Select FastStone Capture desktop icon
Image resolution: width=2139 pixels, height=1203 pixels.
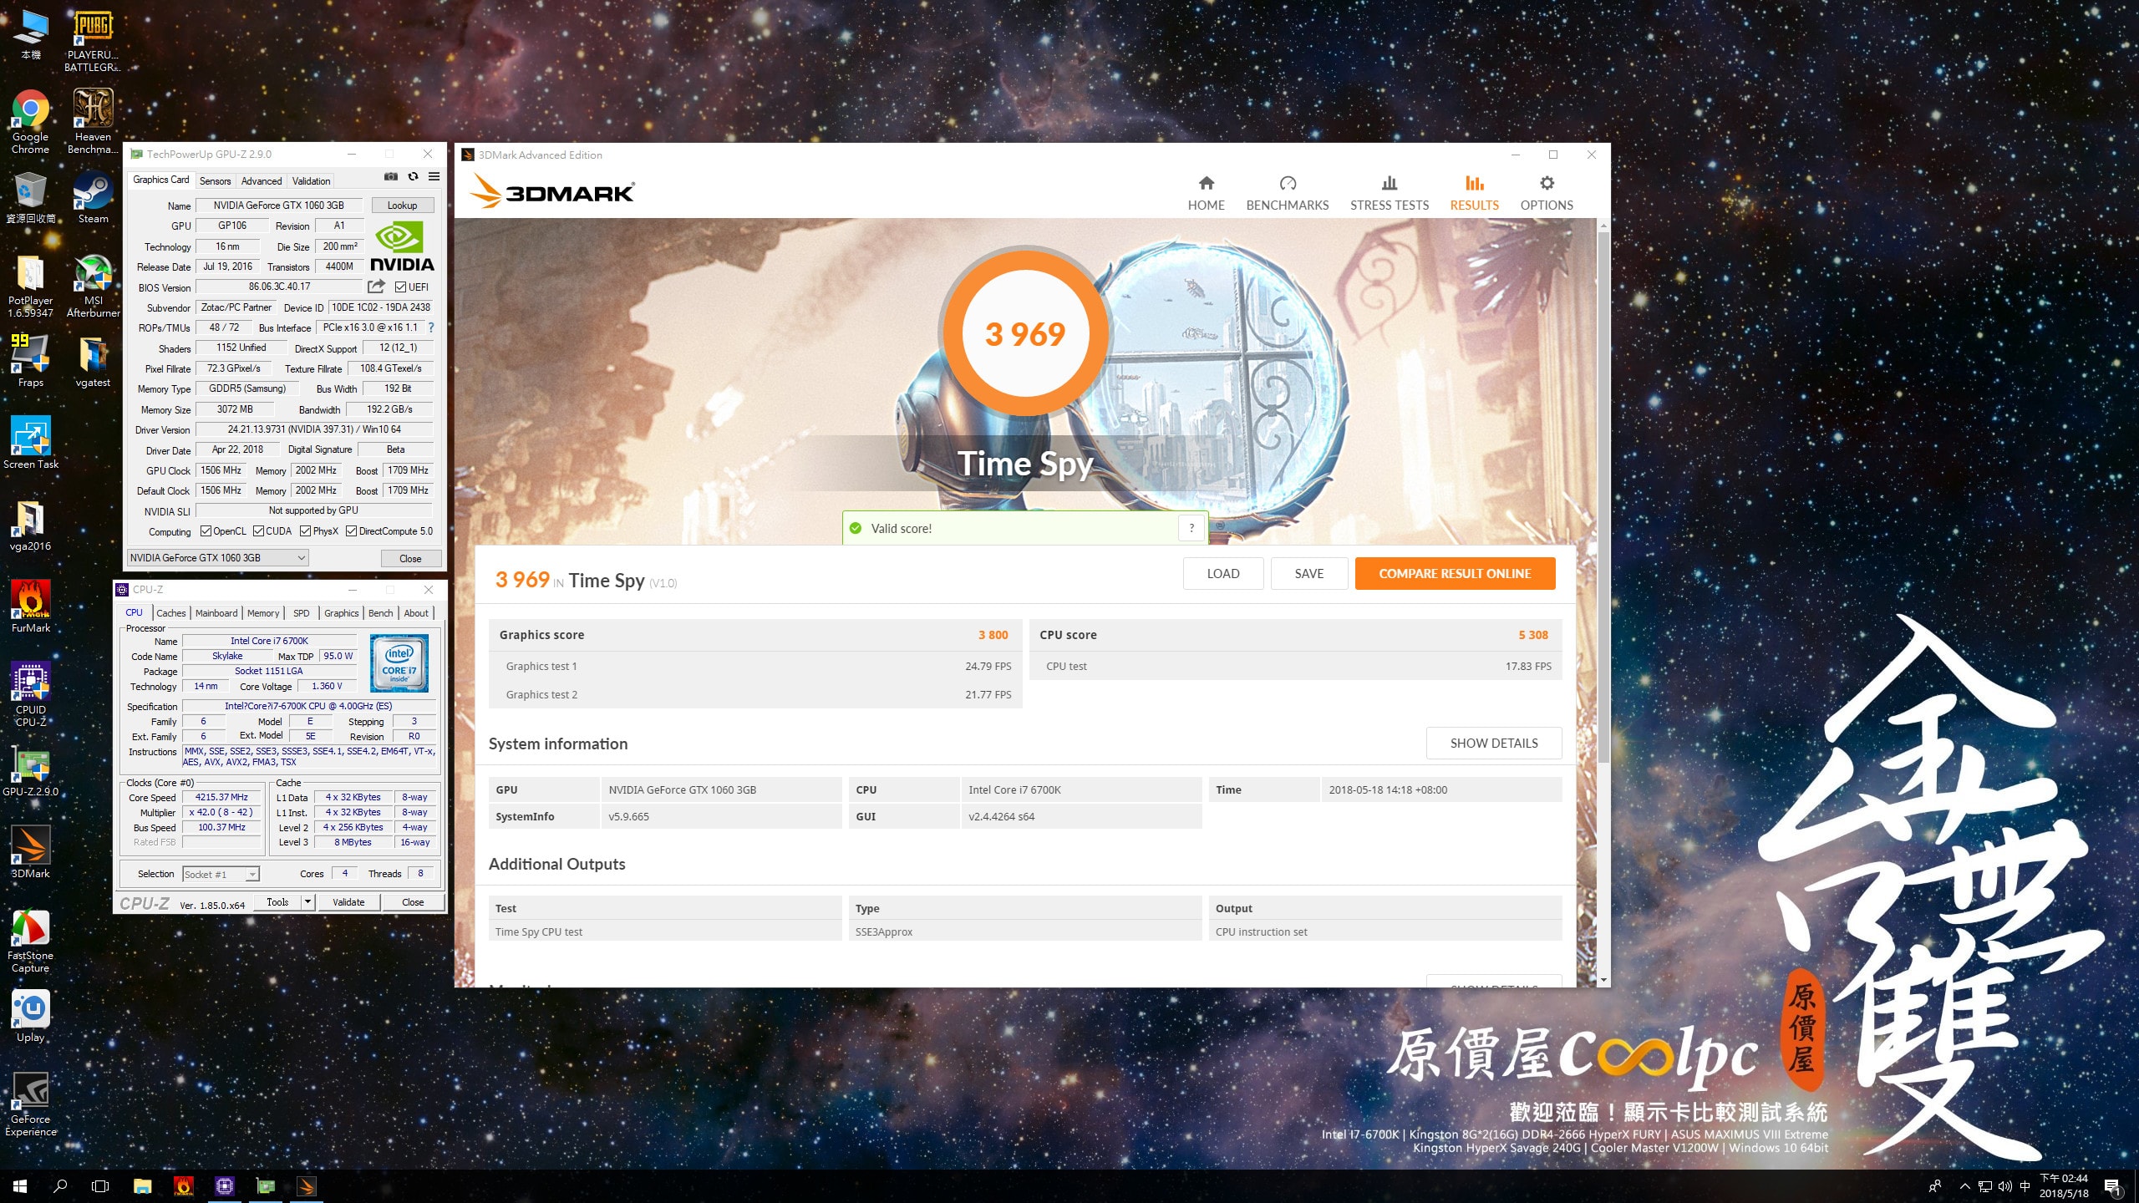pos(30,941)
